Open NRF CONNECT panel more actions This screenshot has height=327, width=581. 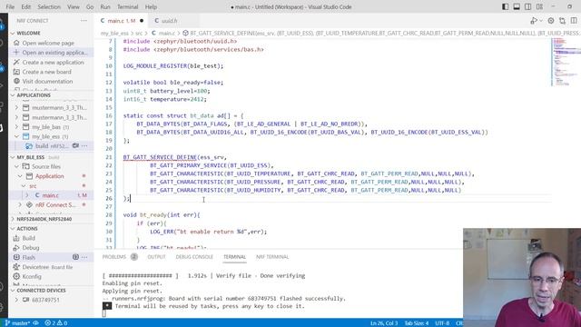(x=84, y=21)
